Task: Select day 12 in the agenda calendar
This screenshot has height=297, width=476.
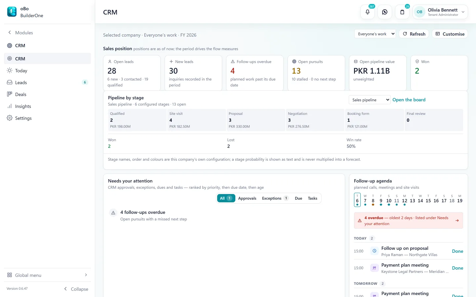Action: click(x=405, y=200)
